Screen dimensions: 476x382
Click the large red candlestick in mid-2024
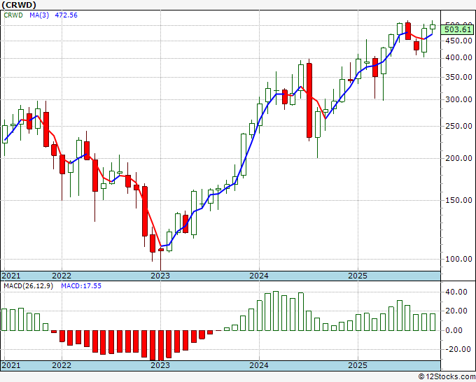tap(309, 101)
